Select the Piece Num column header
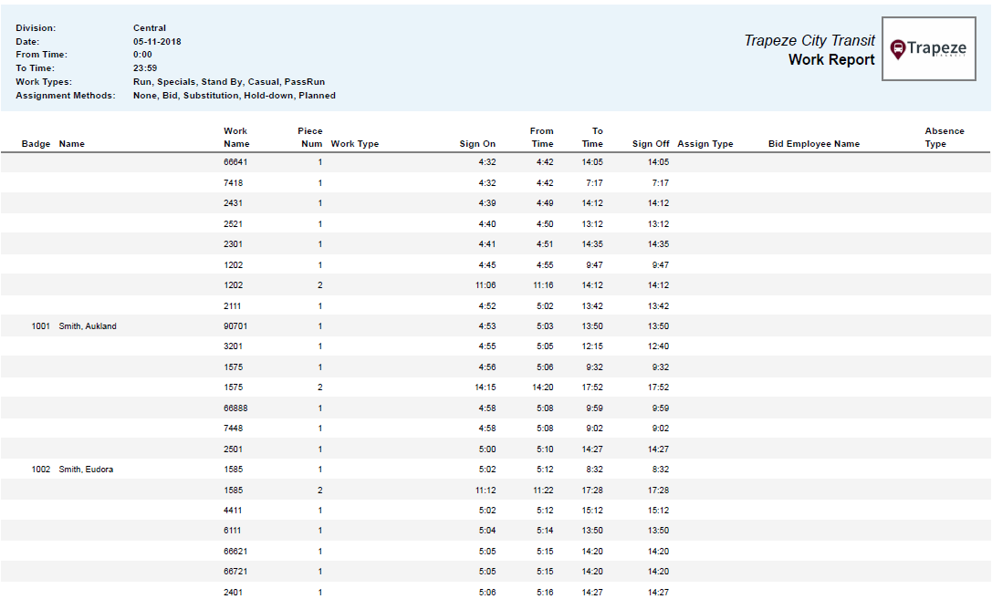This screenshot has height=599, width=992. pos(310,138)
